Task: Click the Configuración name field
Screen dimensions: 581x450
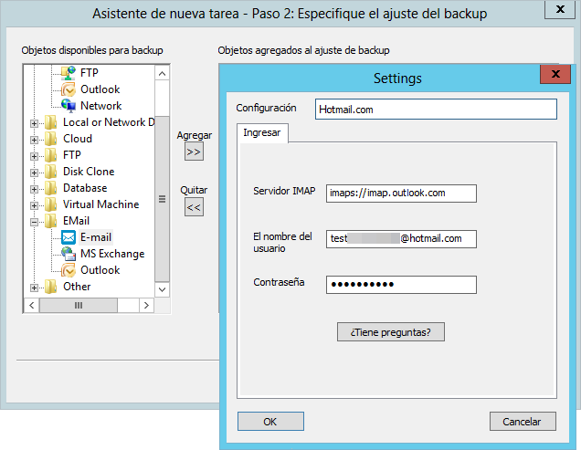Action: (436, 110)
